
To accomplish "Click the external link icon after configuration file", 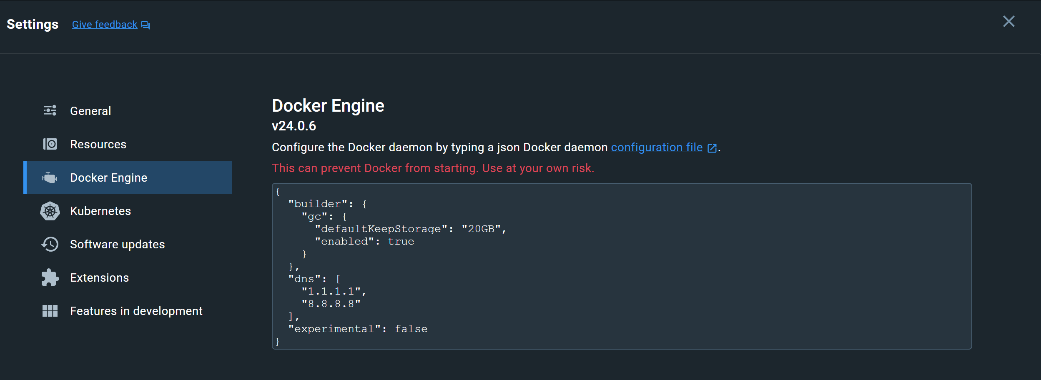I will pyautogui.click(x=712, y=148).
